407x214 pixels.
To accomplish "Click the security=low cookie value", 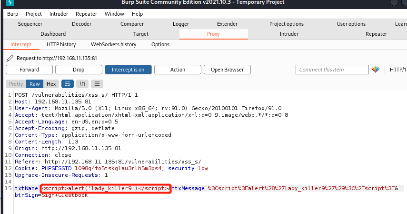I will pyautogui.click(x=188, y=168).
